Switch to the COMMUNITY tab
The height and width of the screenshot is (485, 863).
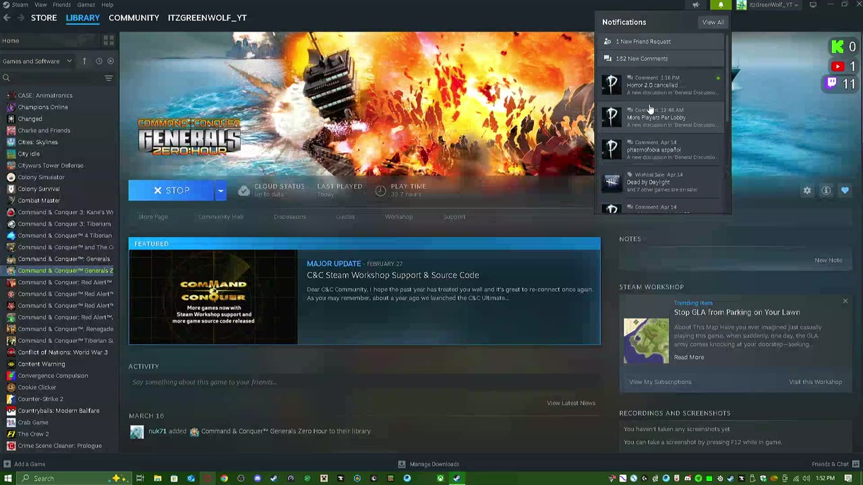[133, 18]
